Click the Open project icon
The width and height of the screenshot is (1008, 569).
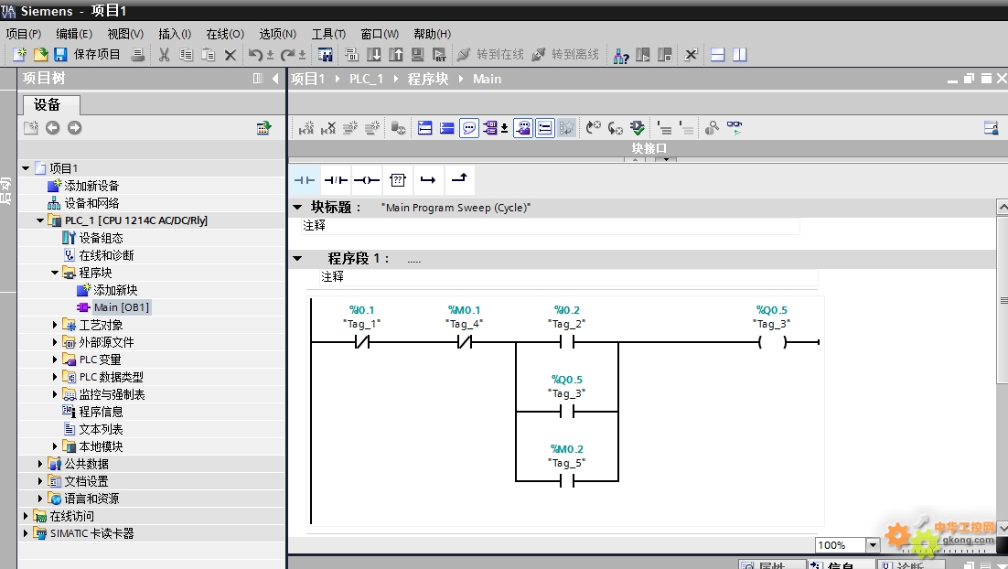tap(40, 55)
